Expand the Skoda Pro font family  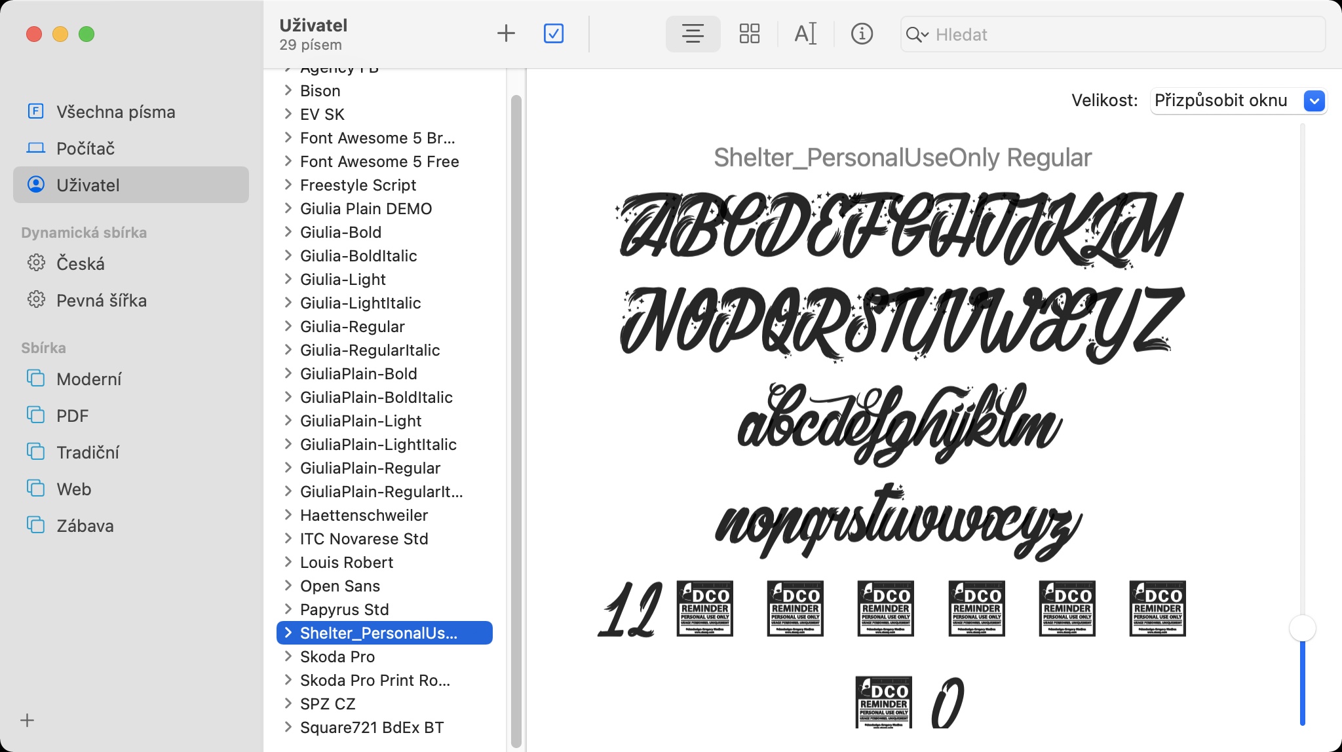click(x=288, y=656)
